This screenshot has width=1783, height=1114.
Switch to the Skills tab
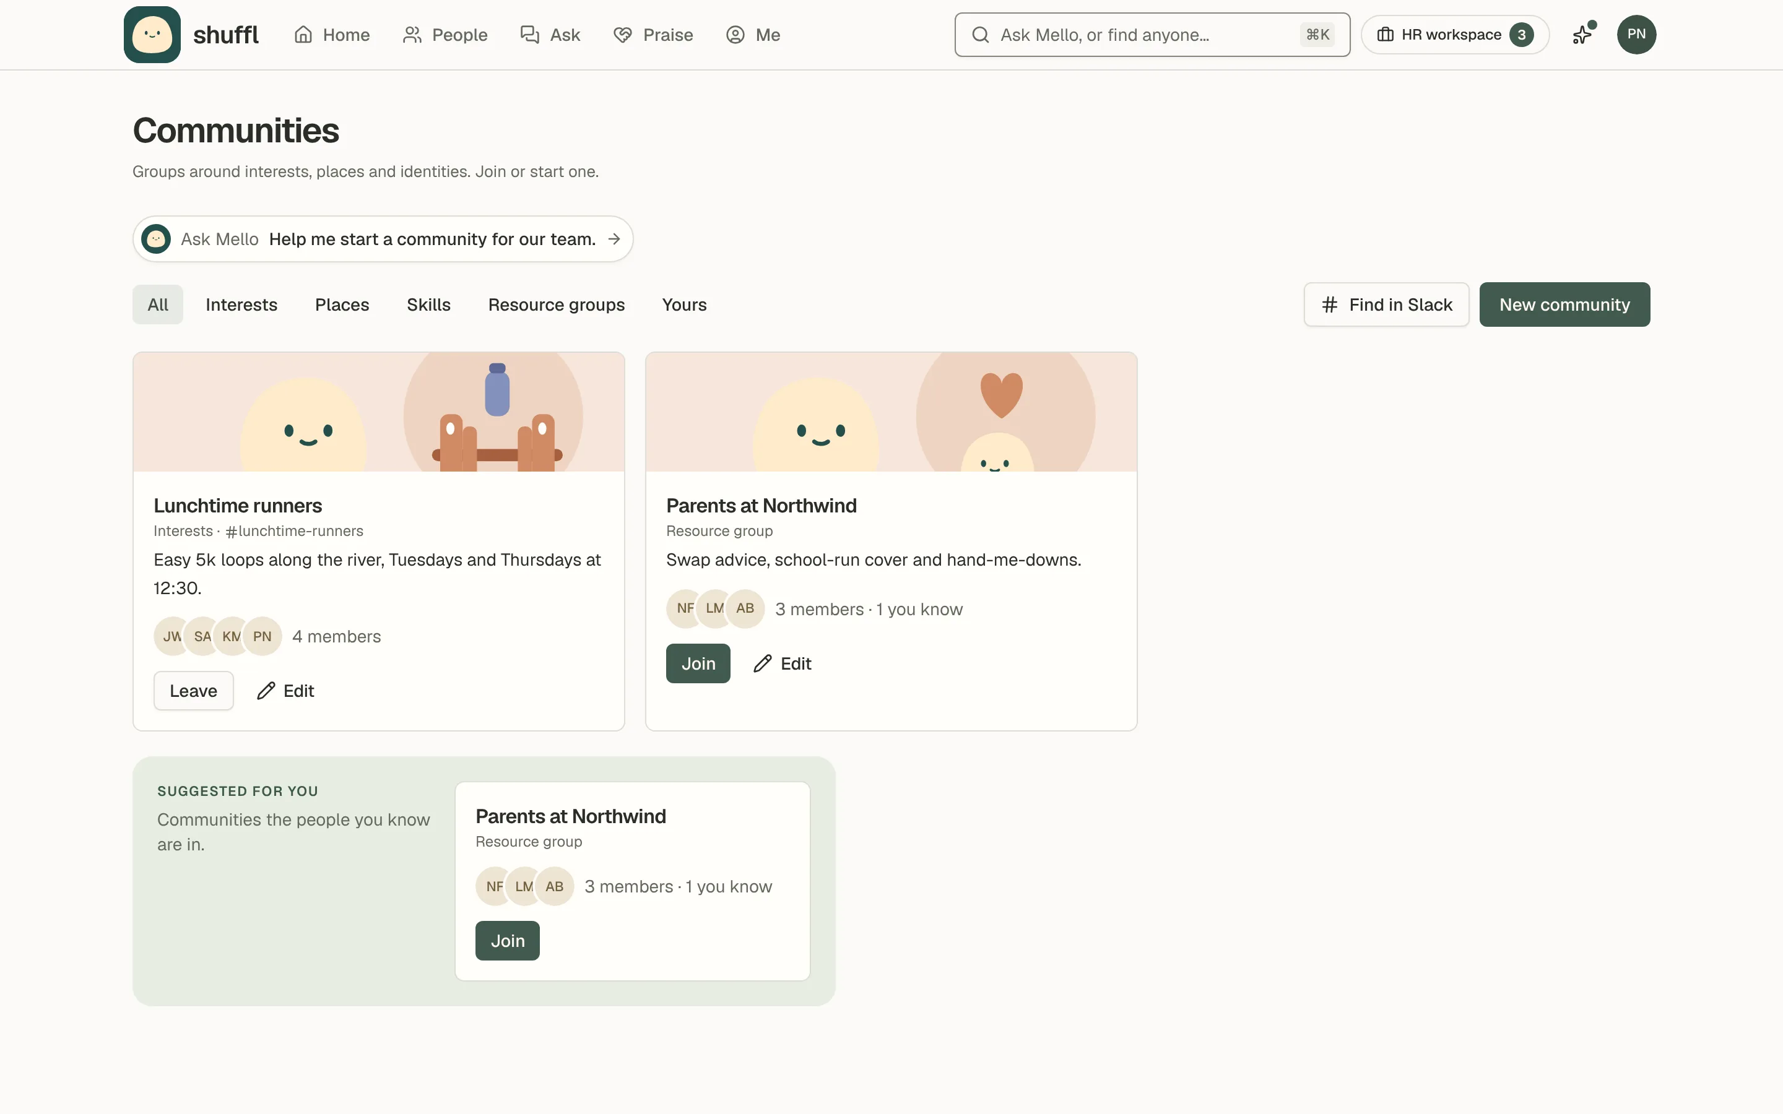[429, 304]
